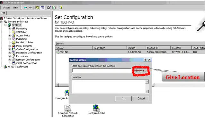This screenshot has height=120, width=205.
Task: Collapse the TECHNO tree node
Action: (5, 25)
